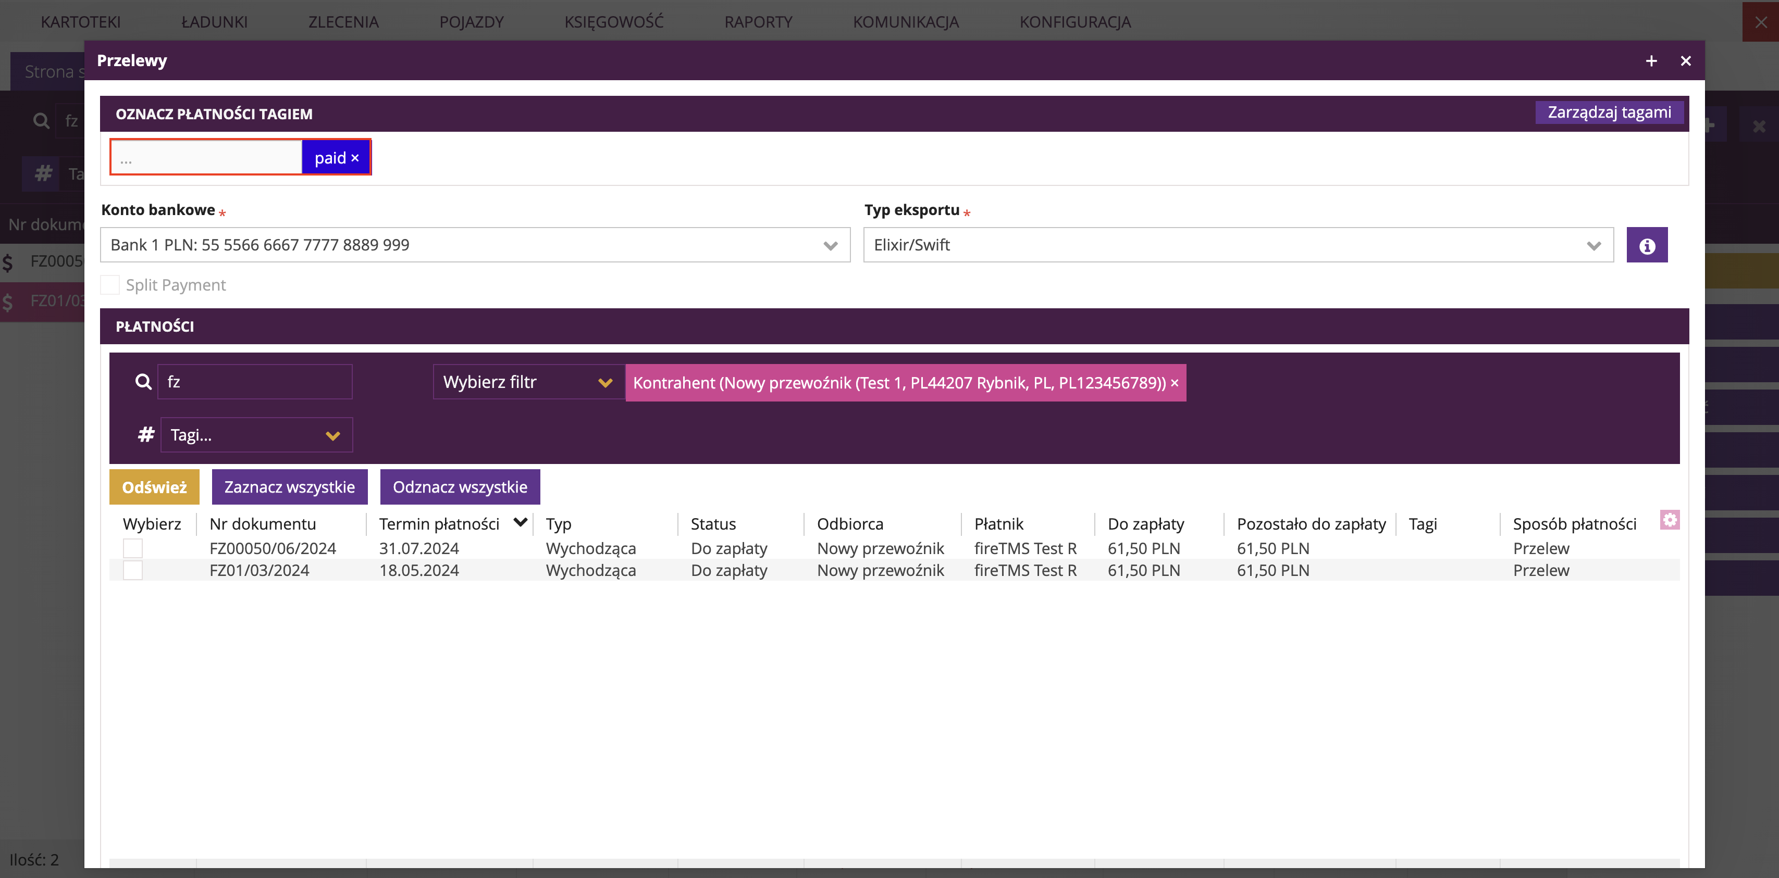
Task: Select checkbox for FZ01/03/2024 payment
Action: tap(132, 570)
